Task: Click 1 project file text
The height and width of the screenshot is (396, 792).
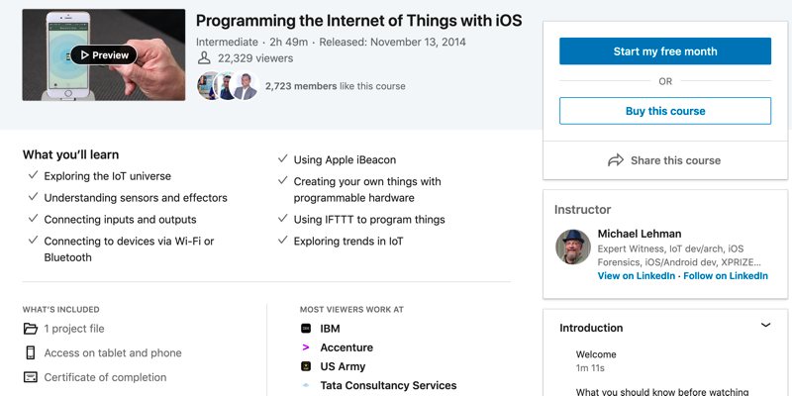Action: pos(74,329)
